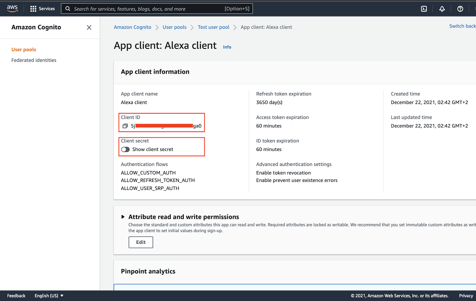Viewport: 476px width, 301px height.
Task: Open the notifications bell
Action: (442, 9)
